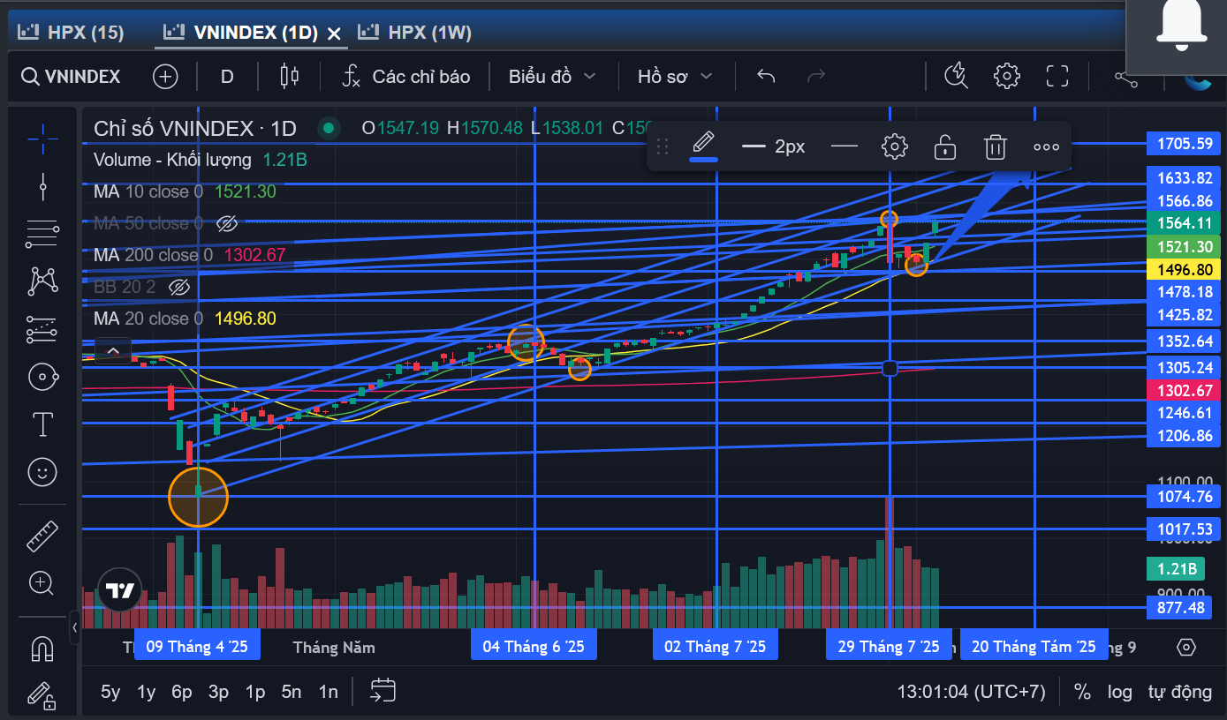1227x720 pixels.
Task: Click the 09 Tháng 4 '25 date marker
Action: coord(197,647)
